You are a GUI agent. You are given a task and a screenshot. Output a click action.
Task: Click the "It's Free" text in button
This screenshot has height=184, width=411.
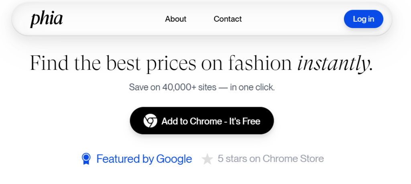pyautogui.click(x=245, y=121)
